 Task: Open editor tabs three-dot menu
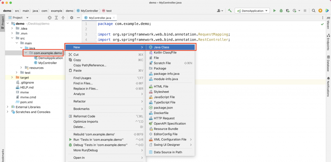323,18
